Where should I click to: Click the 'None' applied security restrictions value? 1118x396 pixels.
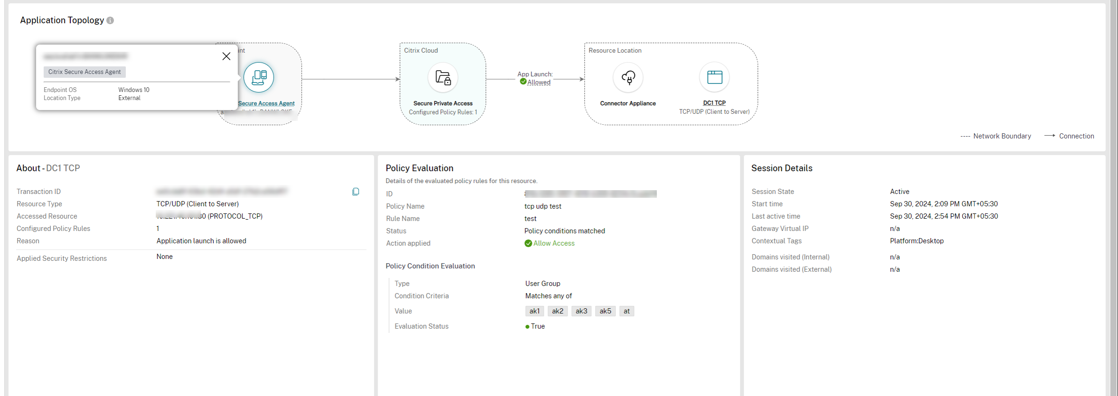[164, 257]
